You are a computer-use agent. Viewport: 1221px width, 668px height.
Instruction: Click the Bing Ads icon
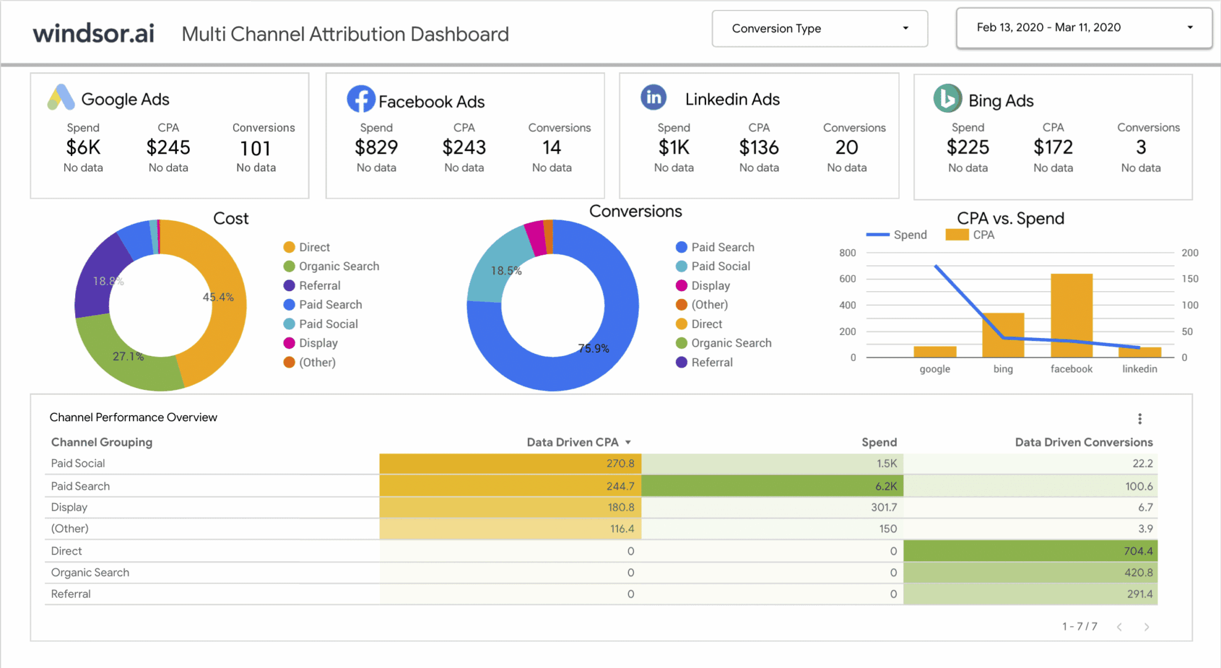(948, 99)
